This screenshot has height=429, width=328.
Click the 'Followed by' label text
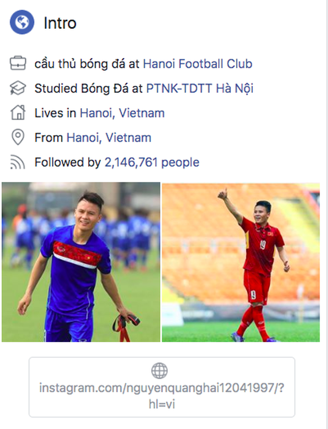[x=68, y=162]
